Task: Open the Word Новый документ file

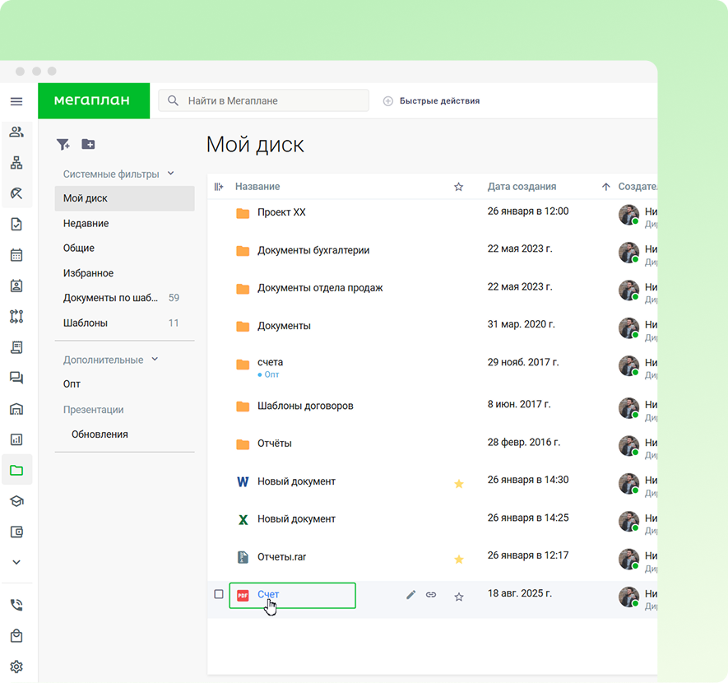Action: tap(296, 481)
